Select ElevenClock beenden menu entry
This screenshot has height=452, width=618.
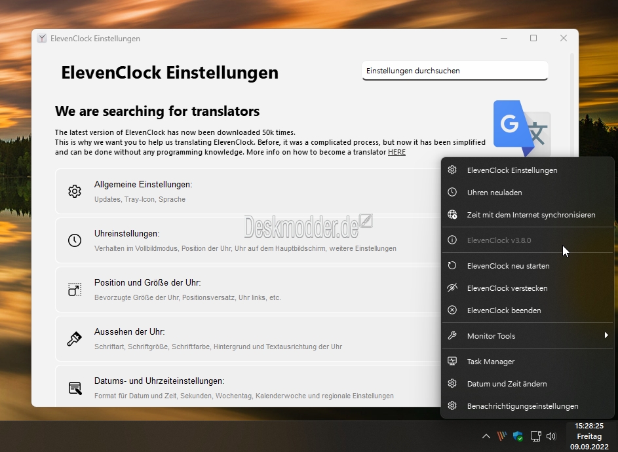pyautogui.click(x=528, y=311)
